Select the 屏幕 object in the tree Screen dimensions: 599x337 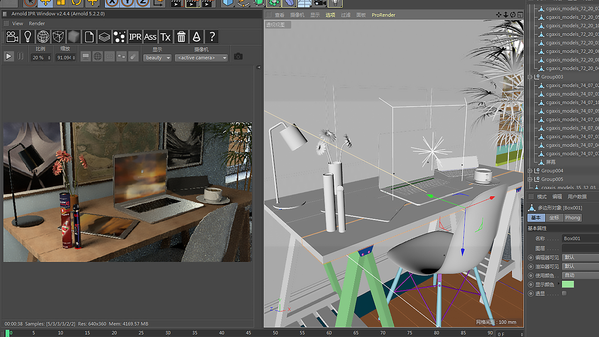click(551, 162)
